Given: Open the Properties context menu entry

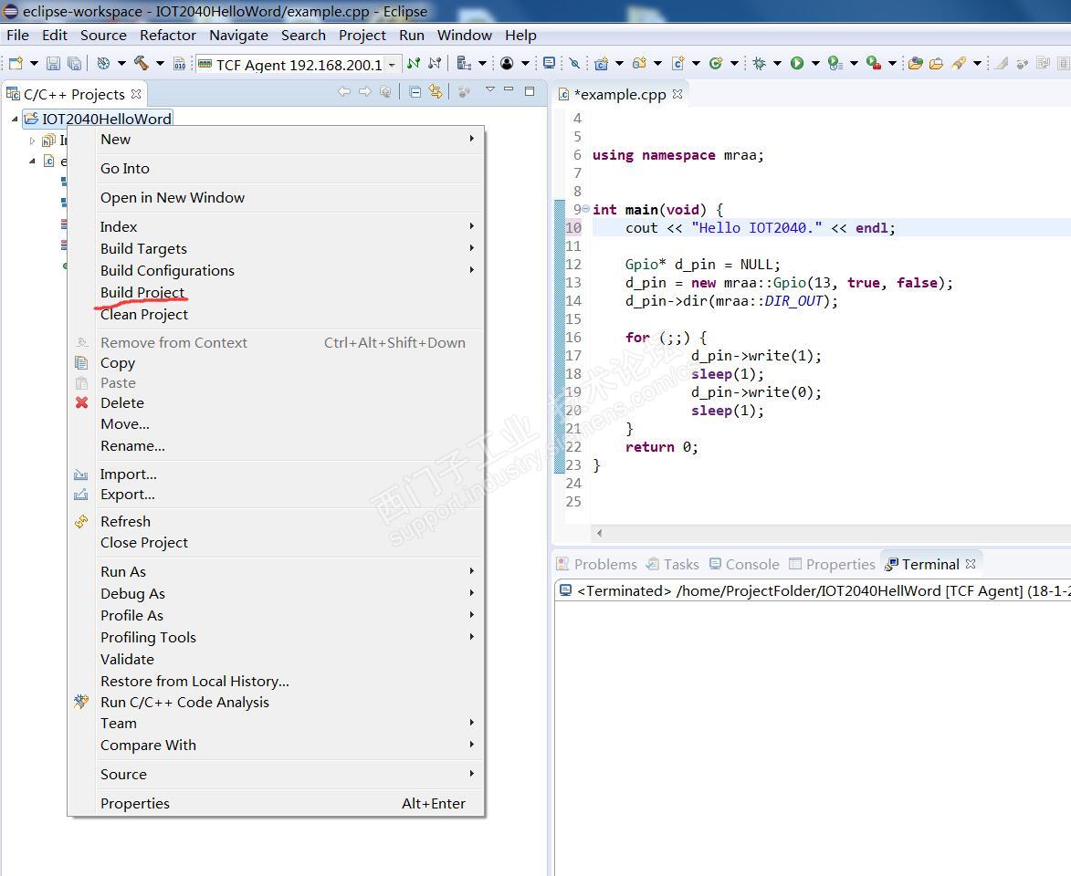Looking at the screenshot, I should pyautogui.click(x=135, y=803).
